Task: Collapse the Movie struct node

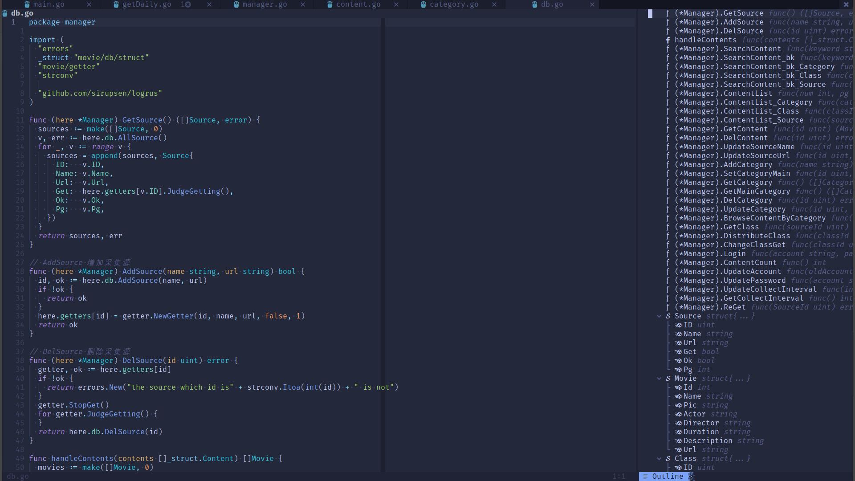Action: tap(659, 379)
